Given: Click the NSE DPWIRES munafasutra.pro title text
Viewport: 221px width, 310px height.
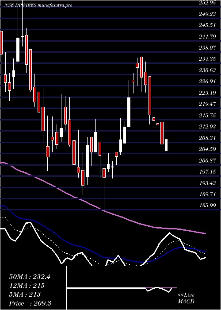Looking at the screenshot, I should 38,5.
